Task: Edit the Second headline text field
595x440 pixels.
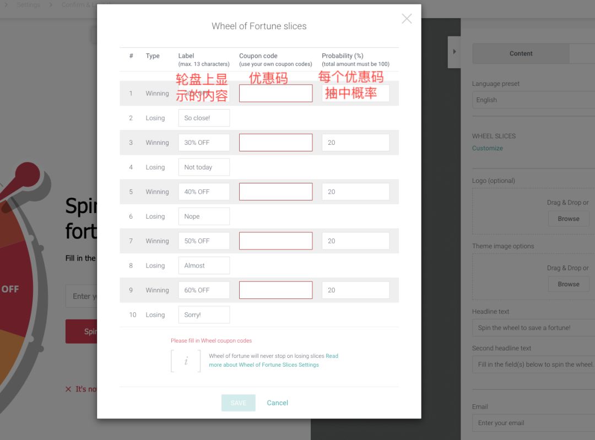Action: click(533, 365)
